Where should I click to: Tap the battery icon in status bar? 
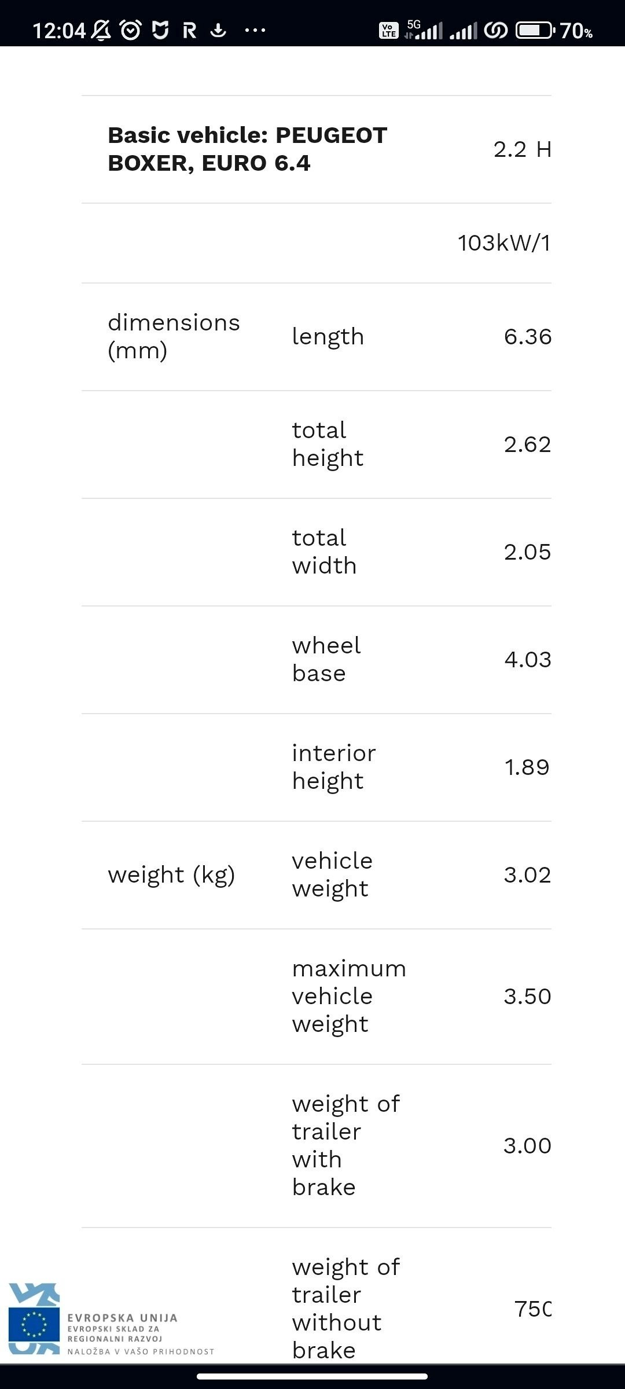point(535,30)
